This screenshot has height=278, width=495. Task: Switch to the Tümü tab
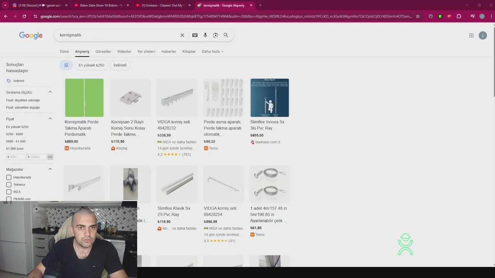pos(64,51)
